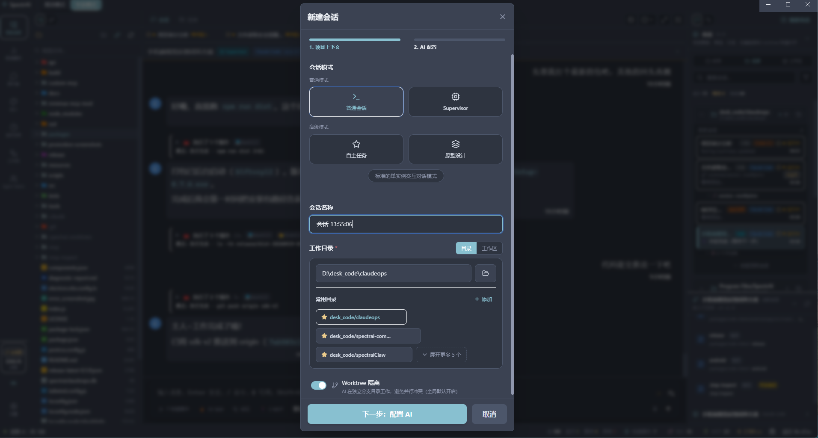Viewport: 818px width, 438px height.
Task: Choose desk_code/claudeops favorite directory
Action: pos(361,317)
